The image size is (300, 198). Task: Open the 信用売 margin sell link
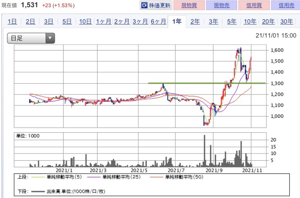(286, 5)
